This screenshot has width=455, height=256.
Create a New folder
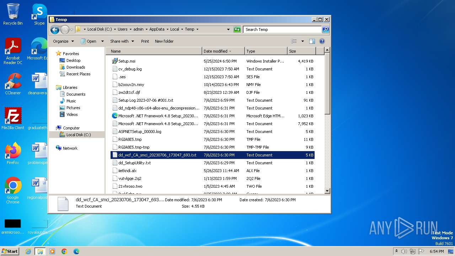point(164,41)
